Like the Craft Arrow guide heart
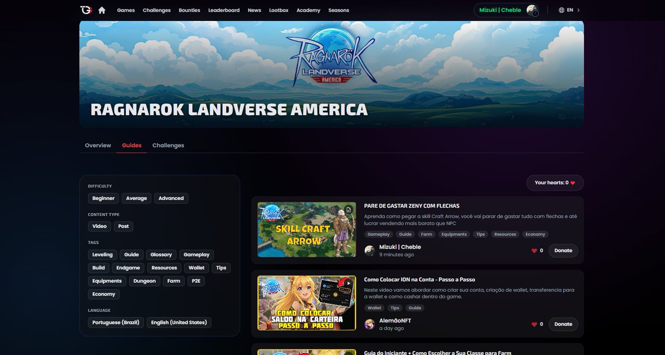 [x=534, y=251]
